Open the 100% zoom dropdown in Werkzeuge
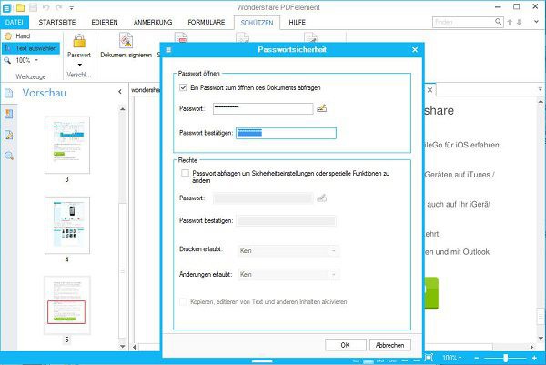This screenshot has height=365, width=546. (x=36, y=61)
